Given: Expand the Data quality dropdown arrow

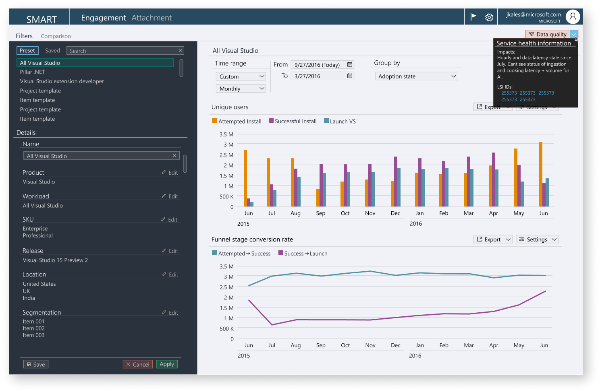Looking at the screenshot, I should (574, 34).
